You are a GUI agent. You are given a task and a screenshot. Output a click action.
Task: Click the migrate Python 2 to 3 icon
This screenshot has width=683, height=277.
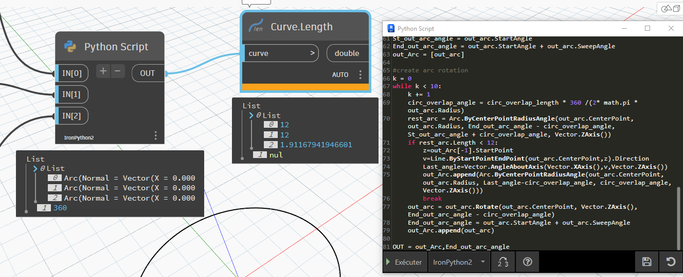point(503,262)
